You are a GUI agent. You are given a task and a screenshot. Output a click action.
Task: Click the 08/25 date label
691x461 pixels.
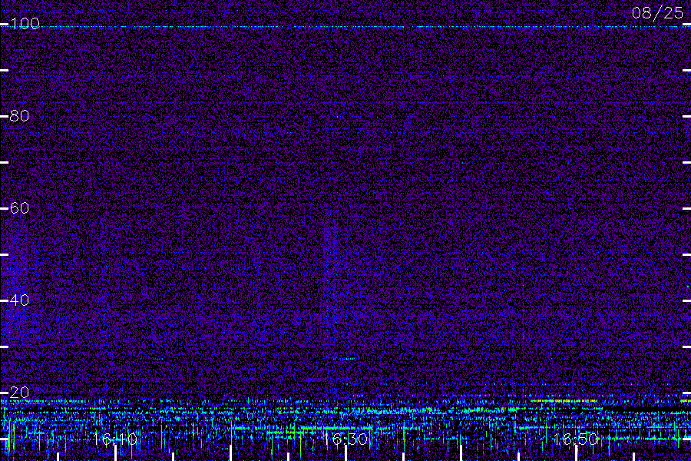point(657,13)
